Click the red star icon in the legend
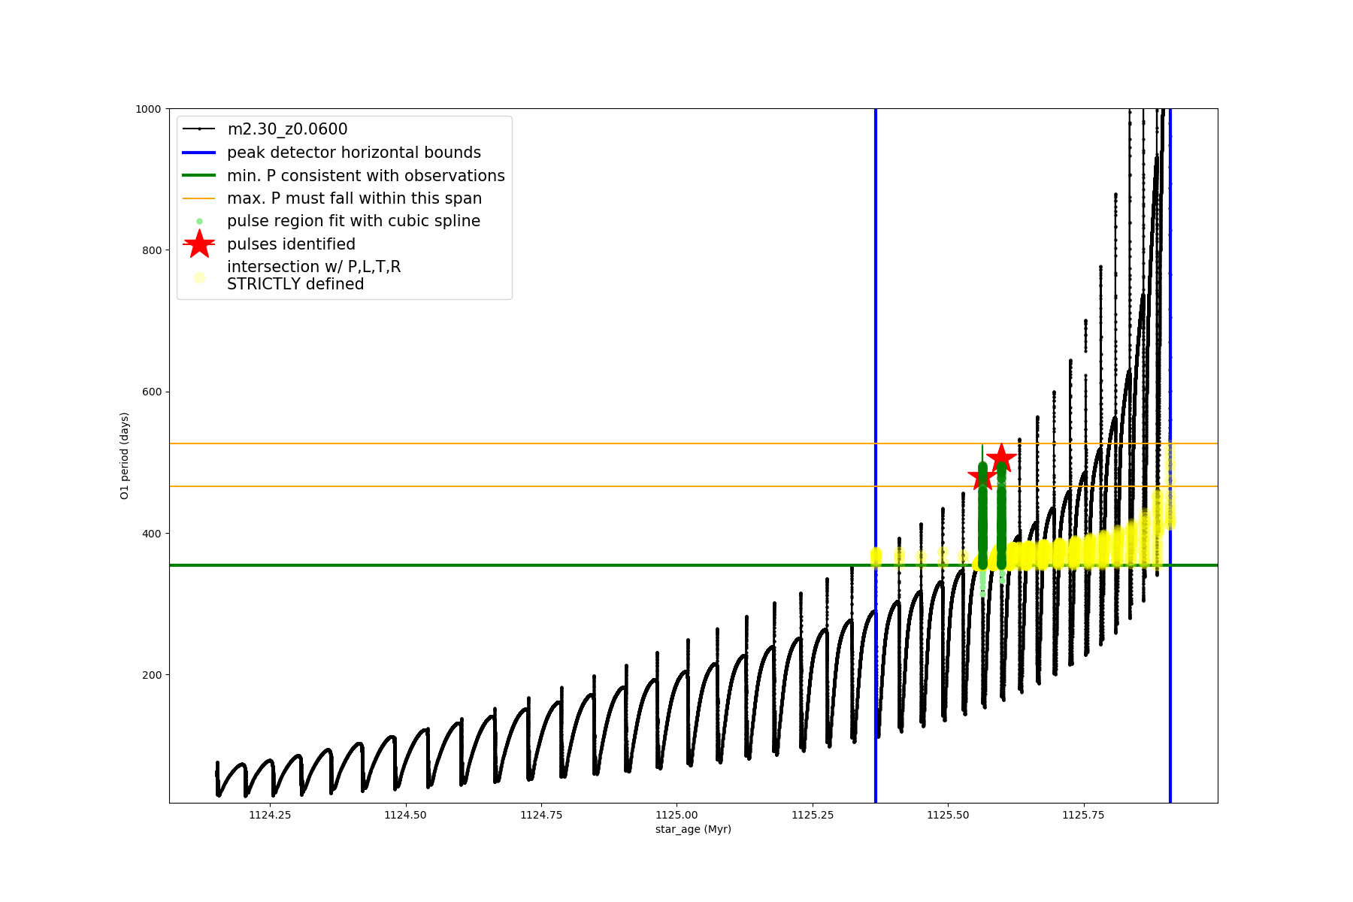Image resolution: width=1353 pixels, height=902 pixels. tap(199, 244)
